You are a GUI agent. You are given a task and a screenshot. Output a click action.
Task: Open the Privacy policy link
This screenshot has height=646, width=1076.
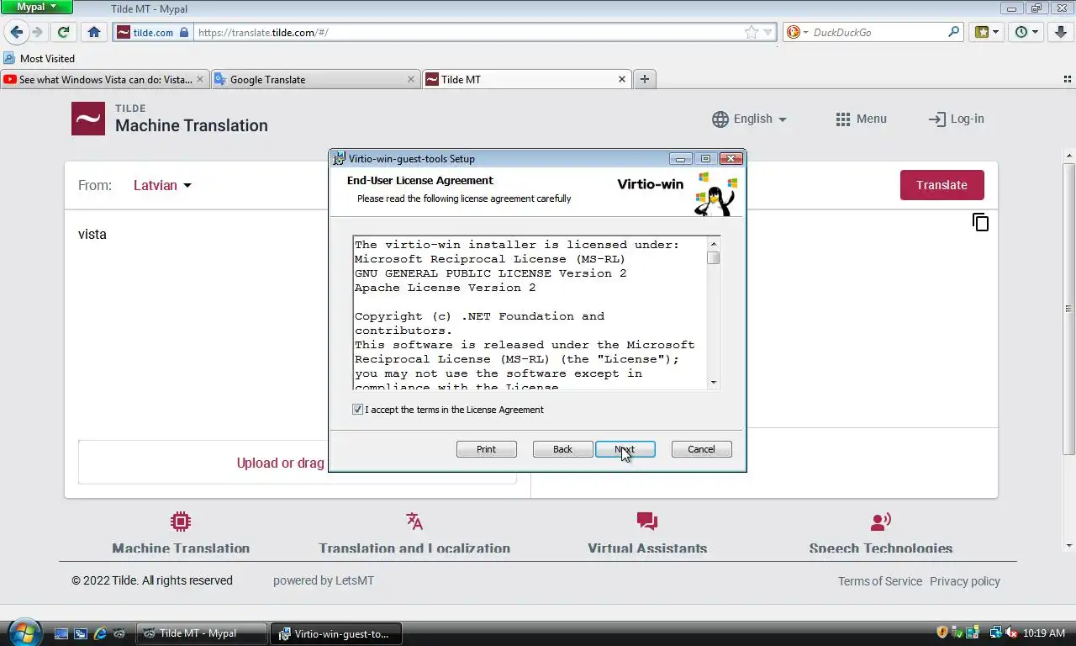click(x=965, y=581)
